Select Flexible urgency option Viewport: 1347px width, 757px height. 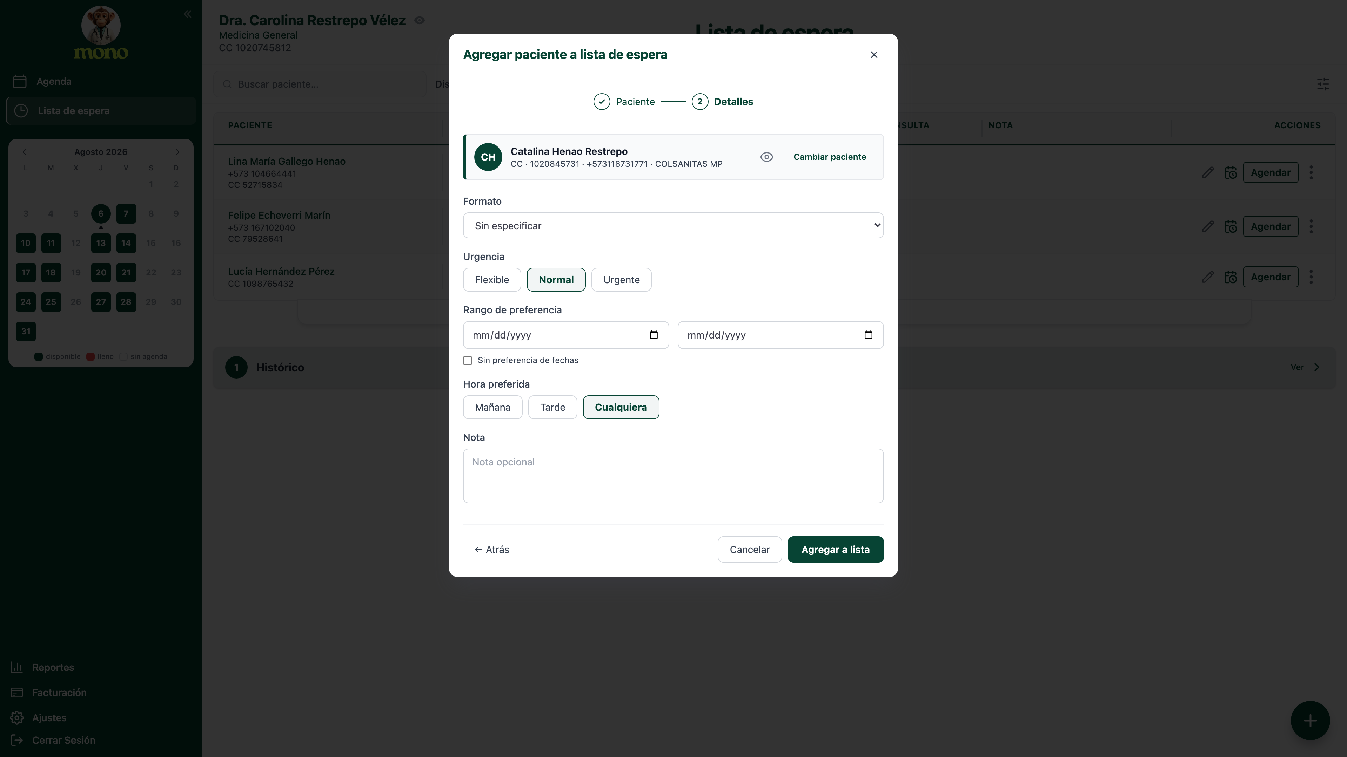pos(491,280)
